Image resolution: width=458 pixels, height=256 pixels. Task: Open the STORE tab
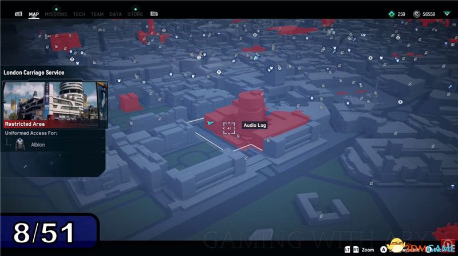(135, 14)
